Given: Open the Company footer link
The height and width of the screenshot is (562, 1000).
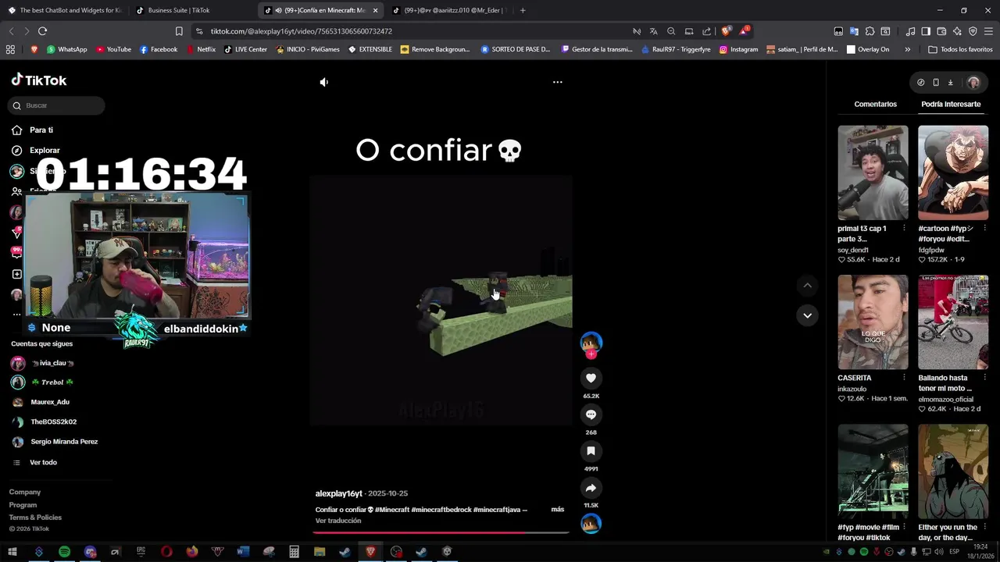Looking at the screenshot, I should tap(25, 493).
